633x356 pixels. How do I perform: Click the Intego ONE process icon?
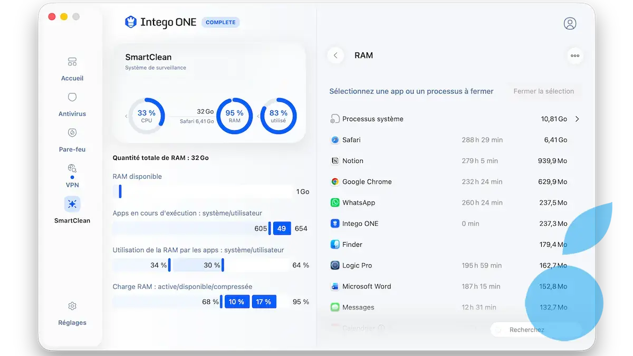click(x=334, y=224)
